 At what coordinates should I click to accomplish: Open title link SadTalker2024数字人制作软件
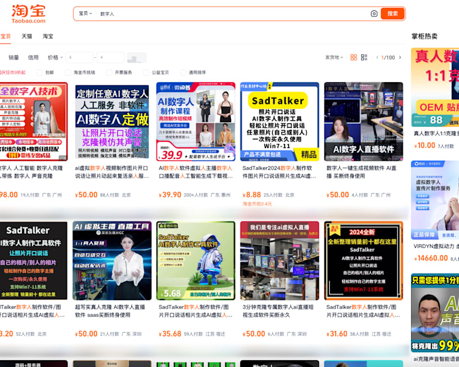click(x=279, y=172)
